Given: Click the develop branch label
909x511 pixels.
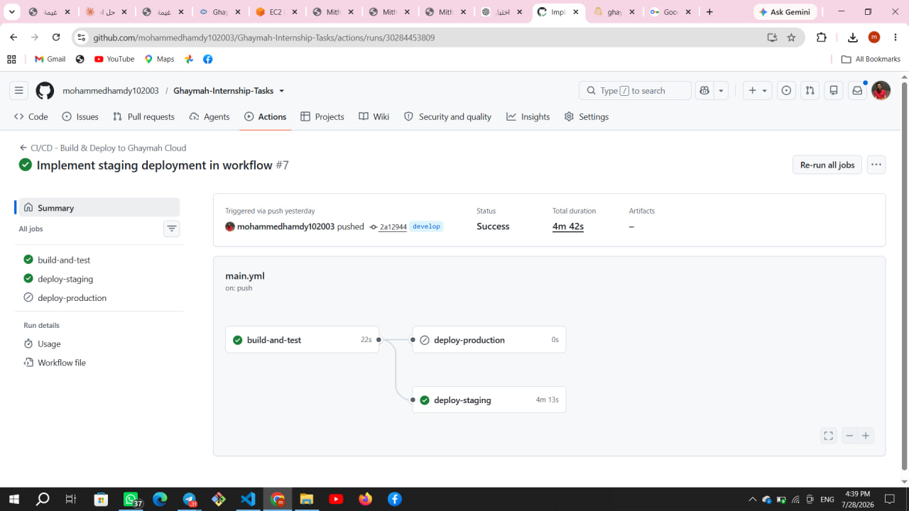Looking at the screenshot, I should pos(427,226).
